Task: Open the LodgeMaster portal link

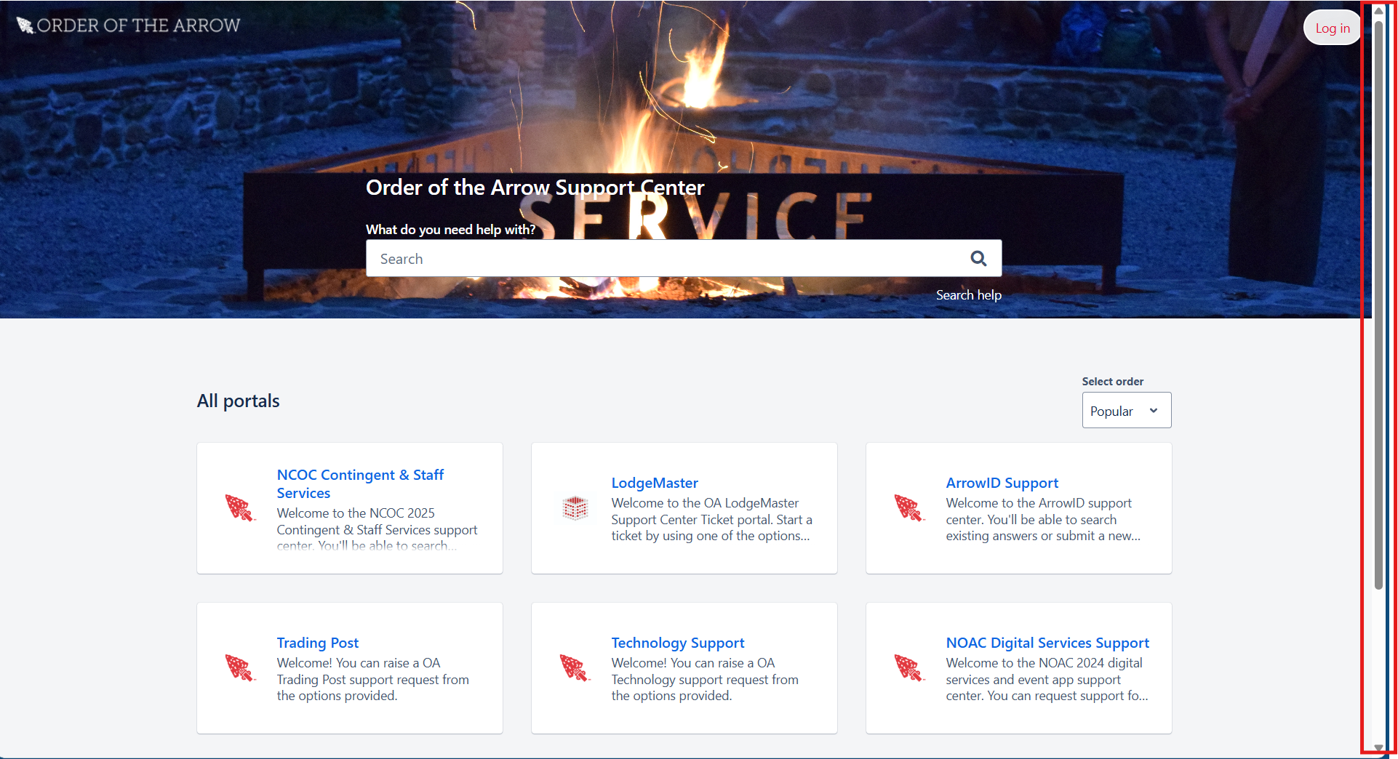Action: [x=654, y=483]
